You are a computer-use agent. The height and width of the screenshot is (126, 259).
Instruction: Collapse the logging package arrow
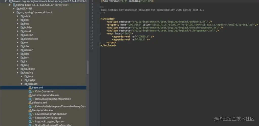[17, 73]
